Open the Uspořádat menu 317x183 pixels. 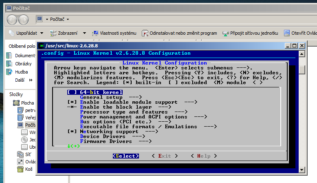coord(26,33)
